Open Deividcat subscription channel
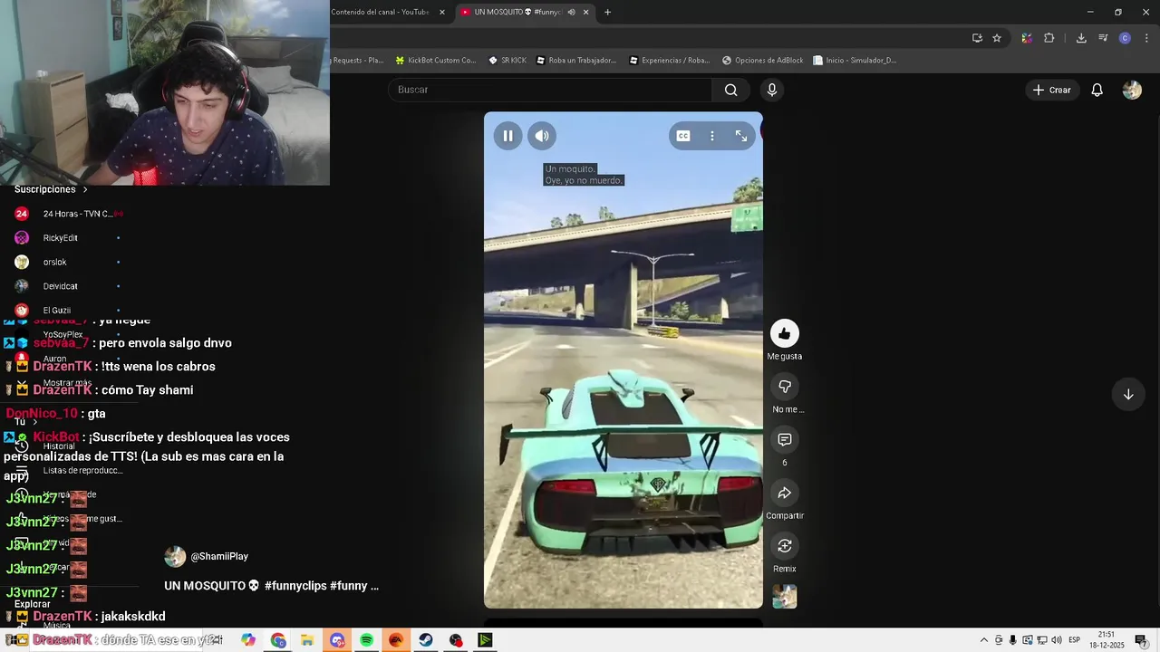This screenshot has height=652, width=1160. click(x=68, y=286)
